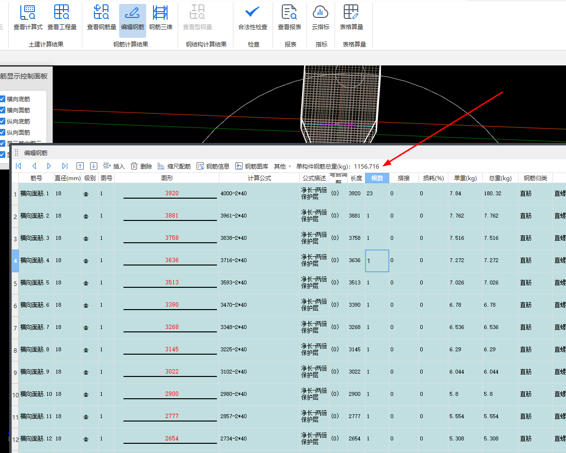
Task: Click formula 4000-2*40 cell
Action: coord(259,194)
